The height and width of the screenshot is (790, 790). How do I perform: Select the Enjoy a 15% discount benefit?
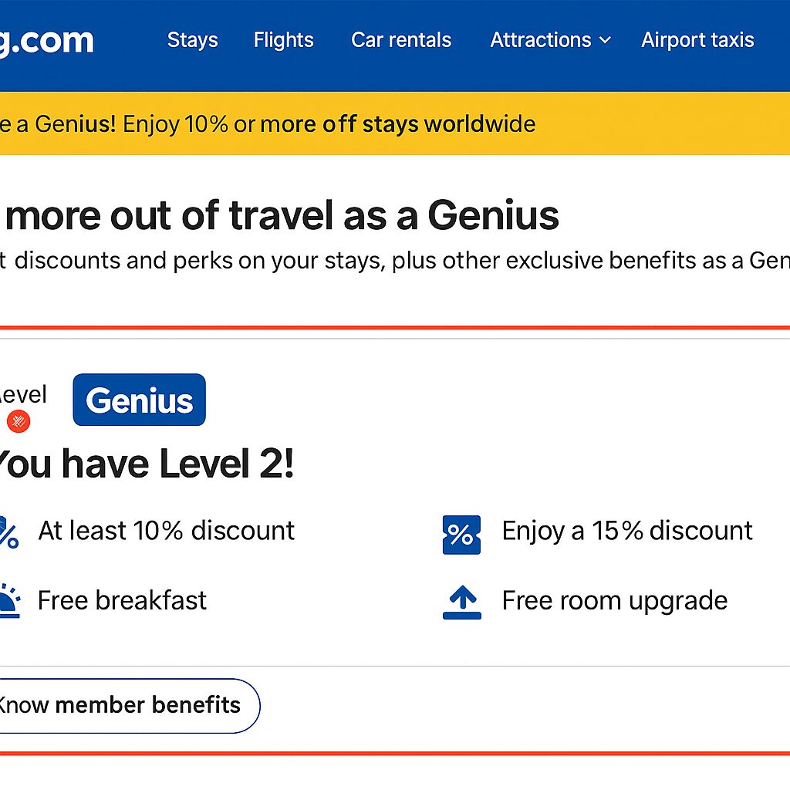pos(627,531)
